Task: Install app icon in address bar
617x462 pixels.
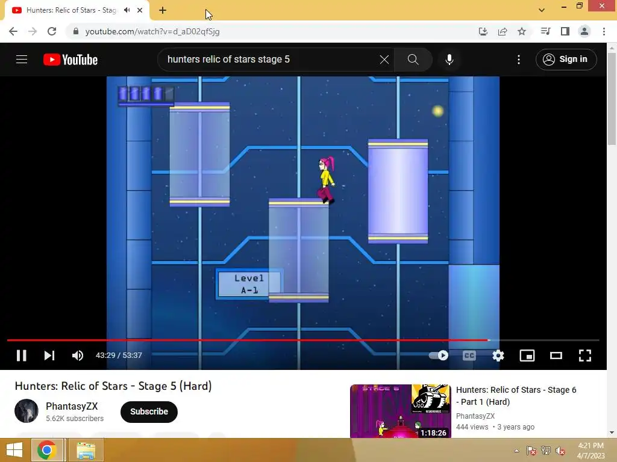Action: (483, 31)
